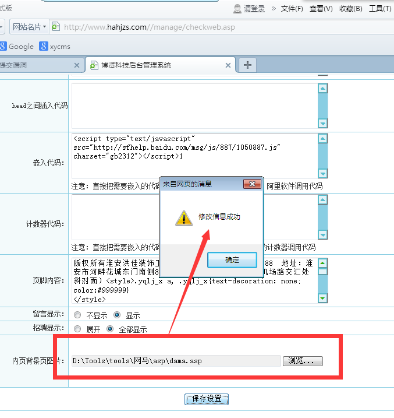Close the 提交漏洞 tab

pyautogui.click(x=77, y=65)
